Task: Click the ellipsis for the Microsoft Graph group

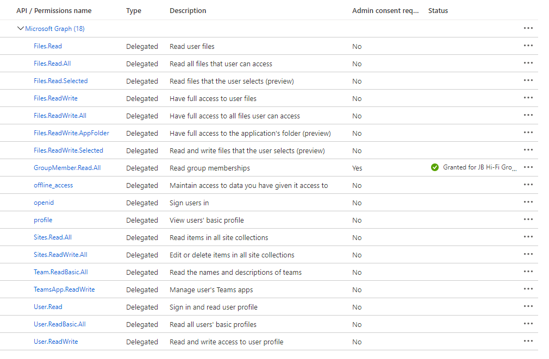Action: coord(528,28)
